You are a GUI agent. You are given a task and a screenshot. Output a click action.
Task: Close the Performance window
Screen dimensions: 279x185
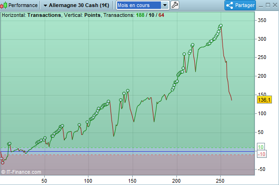pyautogui.click(x=275, y=5)
